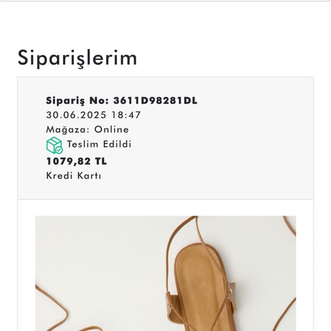Click the Siparişlerim page heading
331x331 pixels.
(x=77, y=58)
